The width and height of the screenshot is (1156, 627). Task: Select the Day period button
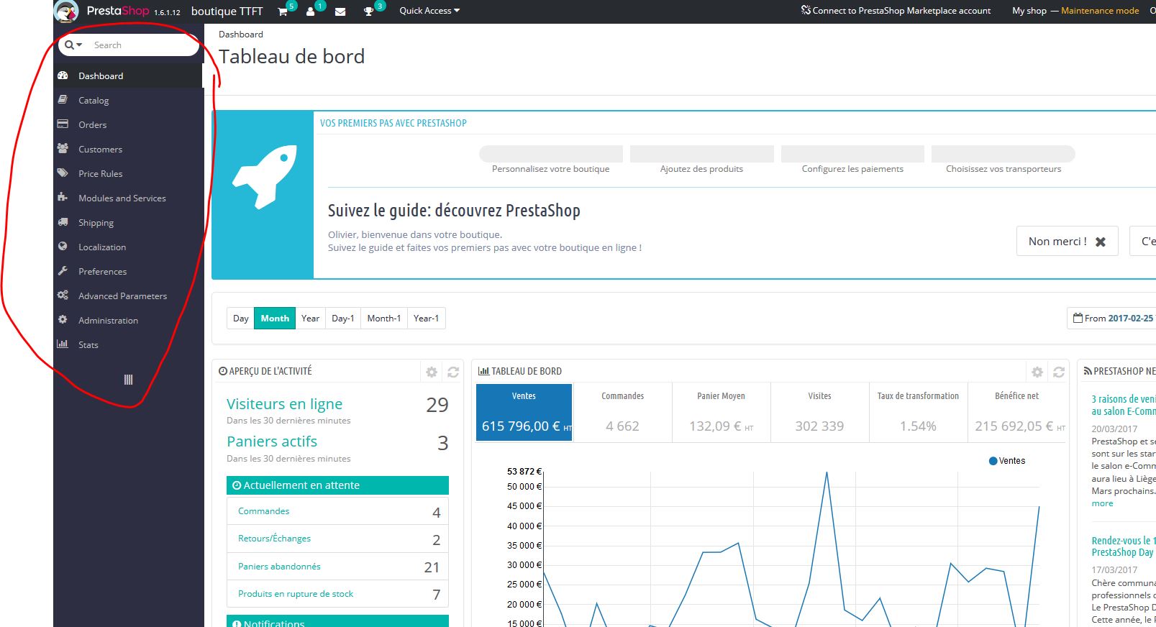point(240,318)
